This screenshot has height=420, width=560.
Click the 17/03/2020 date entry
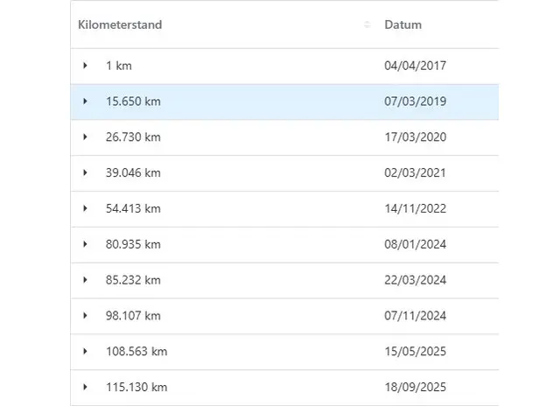point(415,137)
